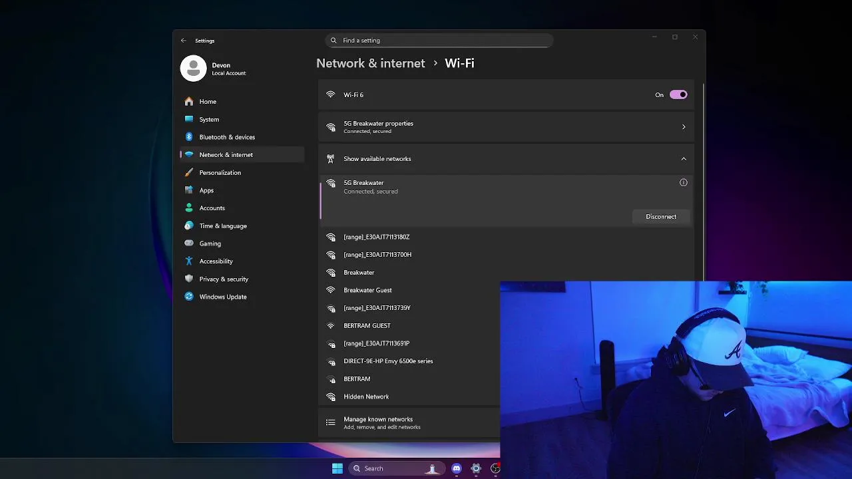This screenshot has width=852, height=479.
Task: Open info icon for 5G Breakwater network
Action: click(684, 183)
